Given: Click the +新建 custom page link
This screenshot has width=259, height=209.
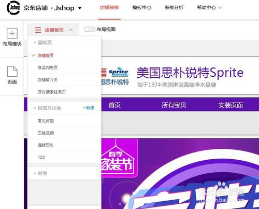Looking at the screenshot, I should (x=89, y=108).
